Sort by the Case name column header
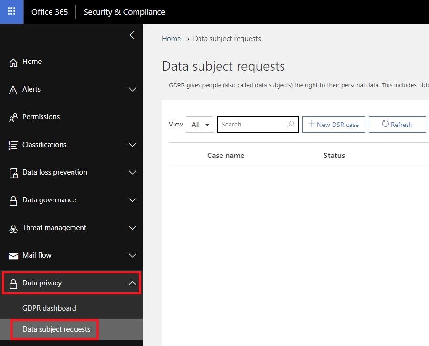 [x=226, y=156]
